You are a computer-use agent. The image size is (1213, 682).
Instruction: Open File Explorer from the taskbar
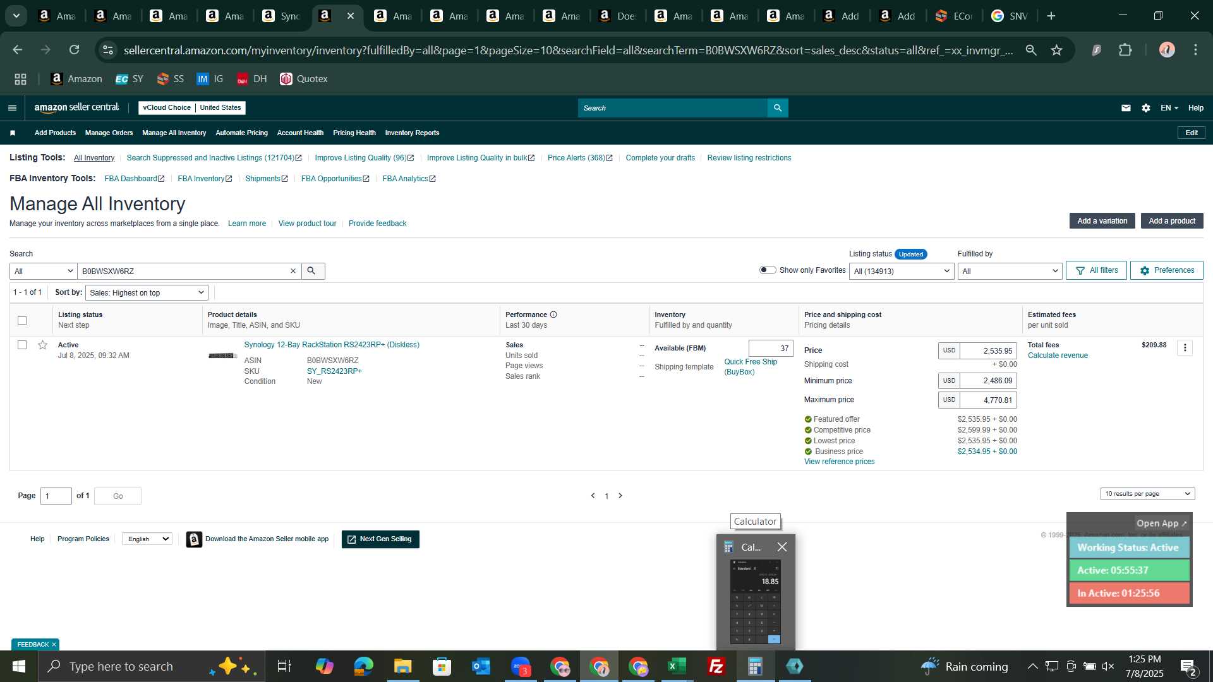coord(402,666)
